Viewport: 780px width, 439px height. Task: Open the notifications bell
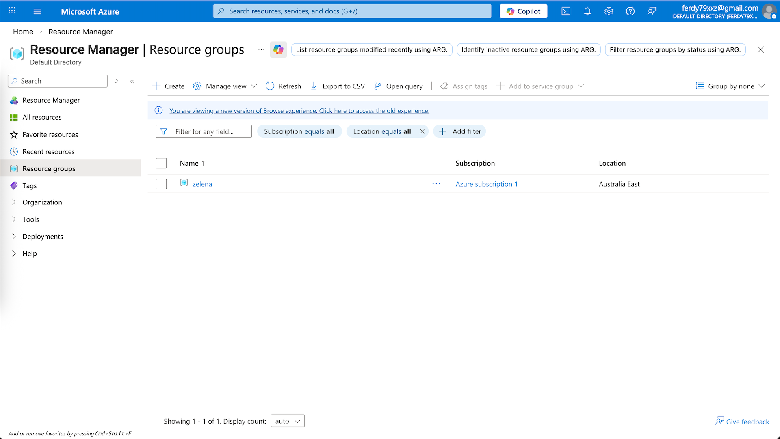[x=587, y=11]
